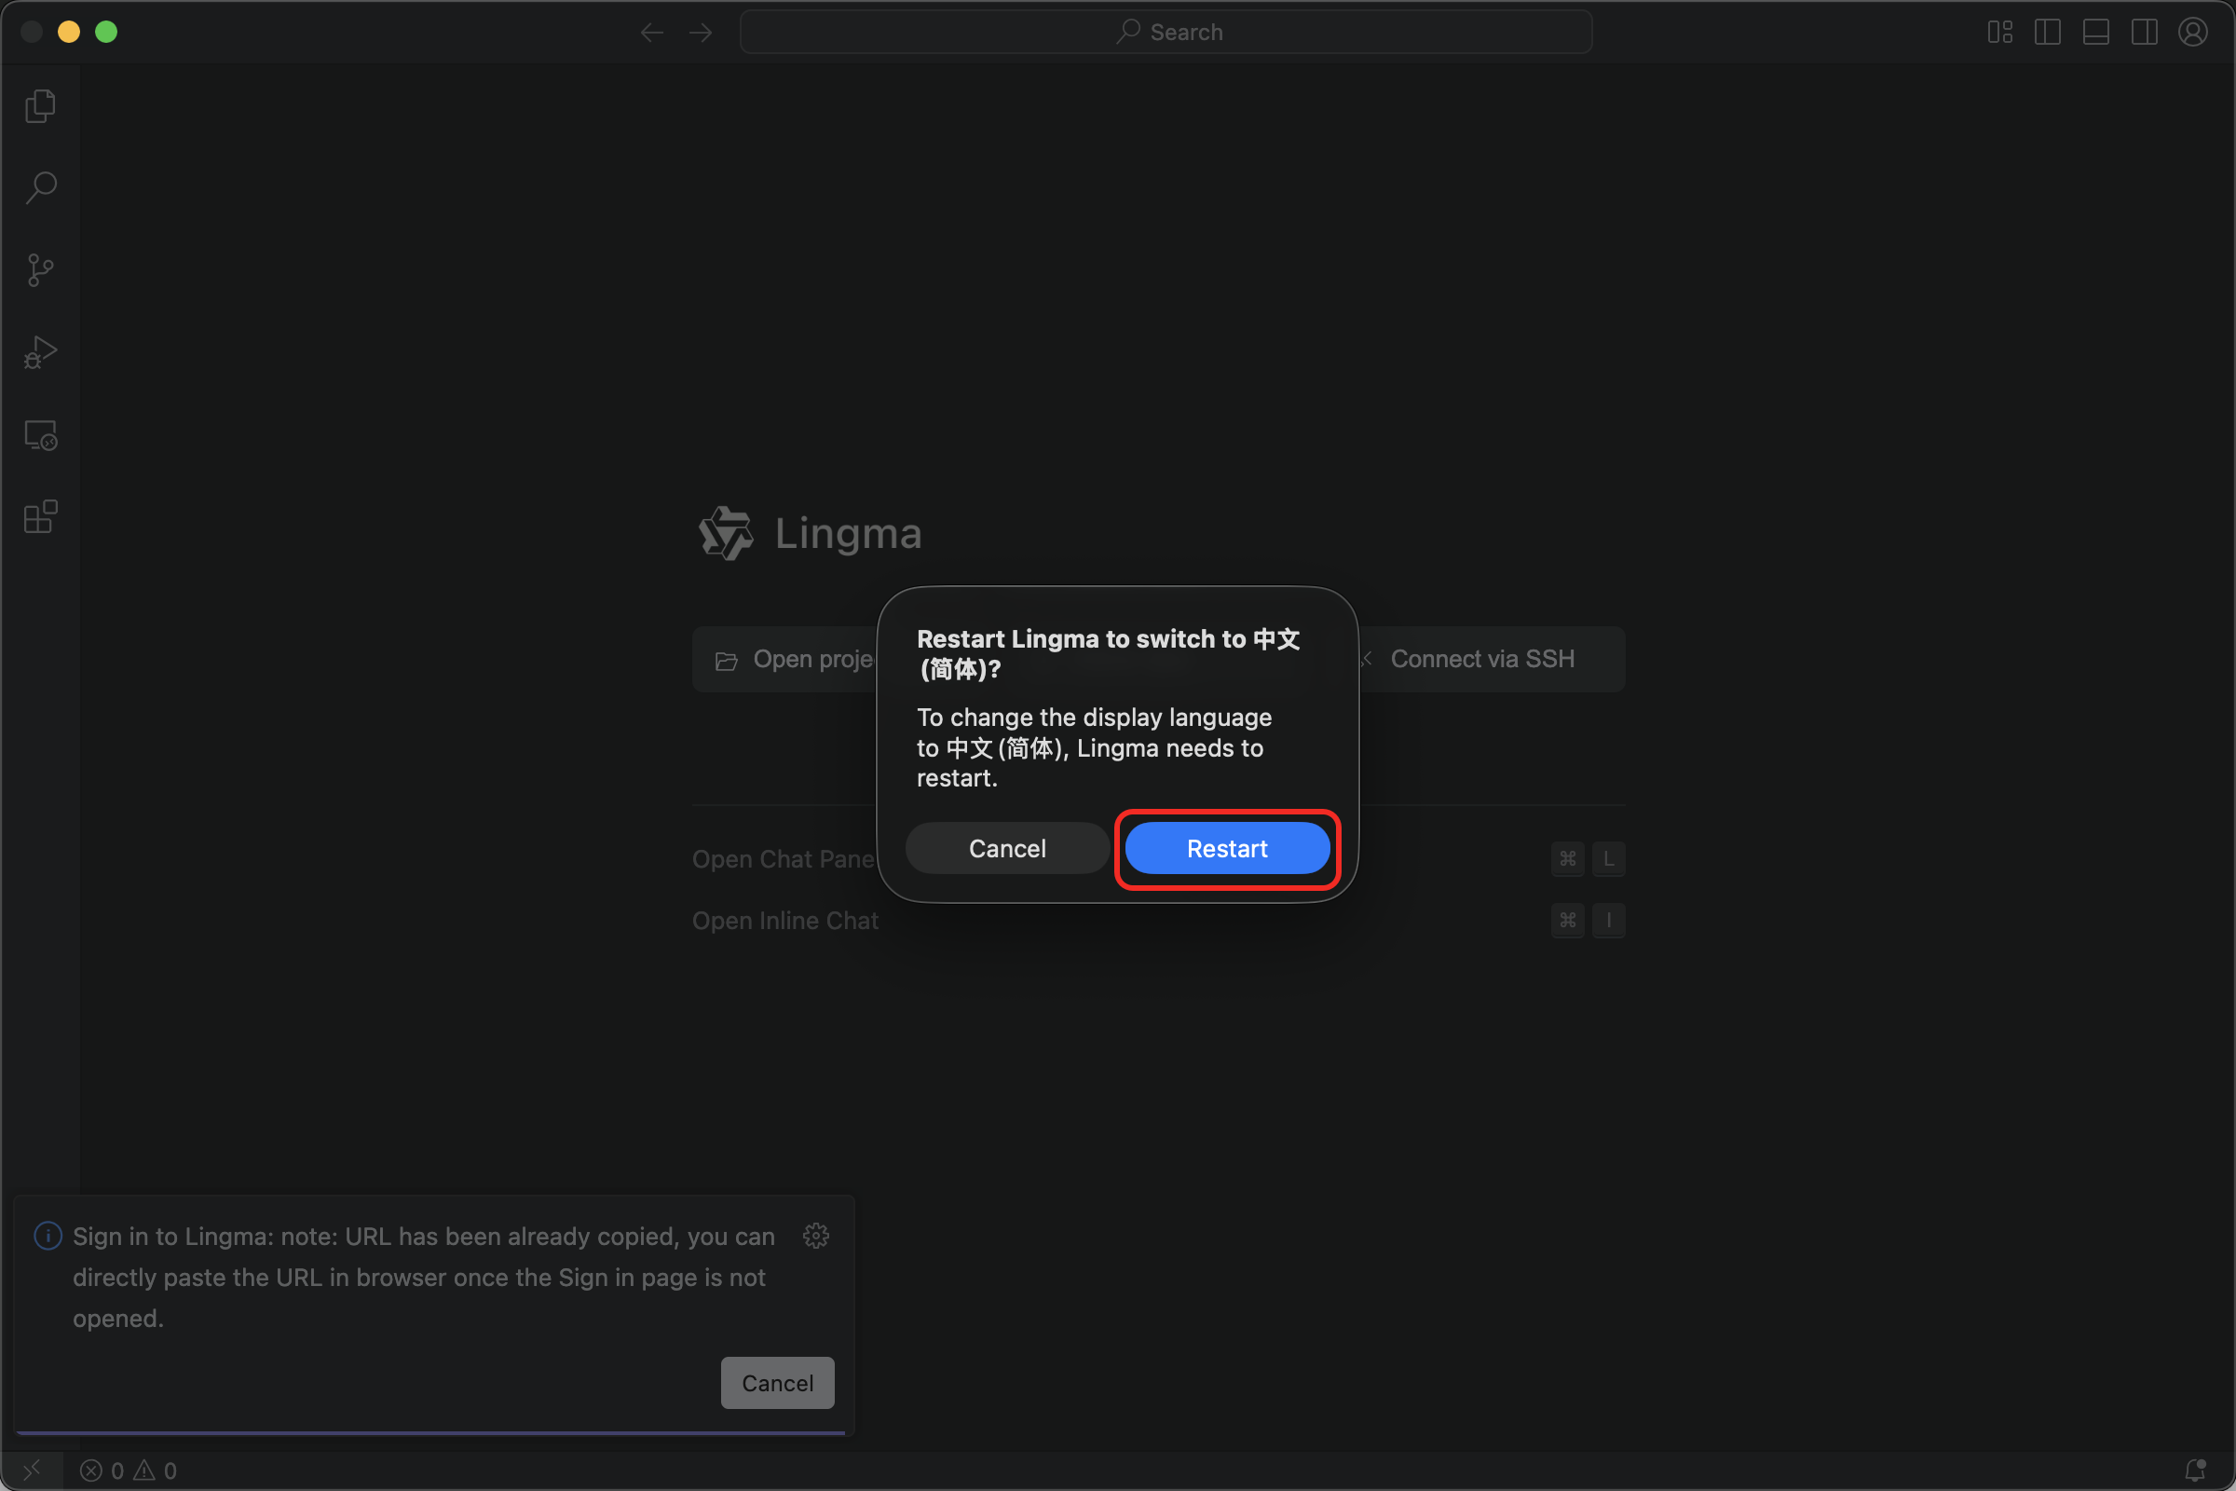Open the Extensions view icon

click(x=40, y=517)
